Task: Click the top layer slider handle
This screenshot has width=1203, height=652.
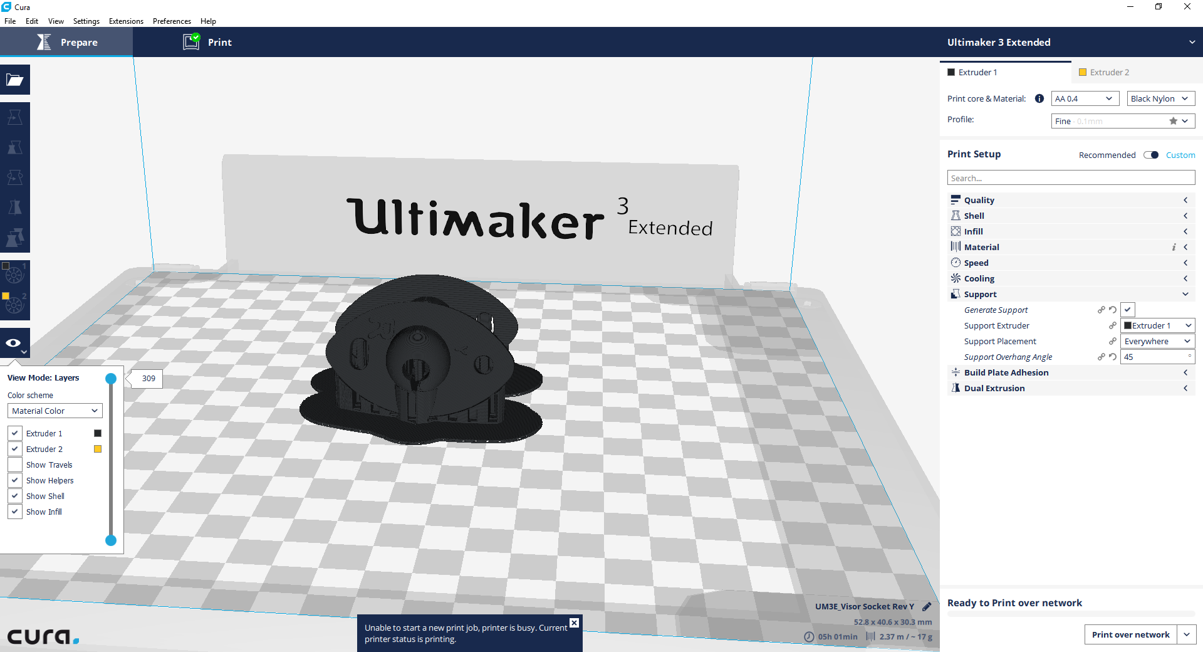Action: pyautogui.click(x=111, y=379)
